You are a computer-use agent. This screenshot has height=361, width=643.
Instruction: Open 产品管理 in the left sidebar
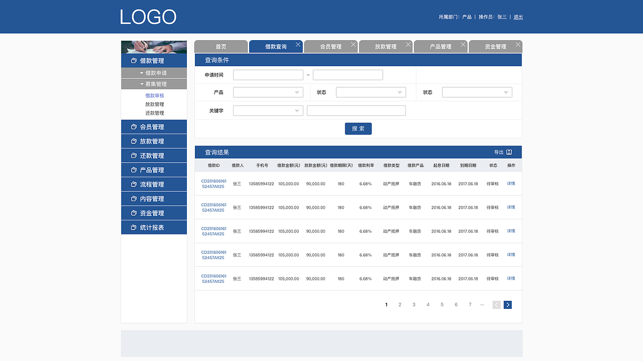click(154, 170)
